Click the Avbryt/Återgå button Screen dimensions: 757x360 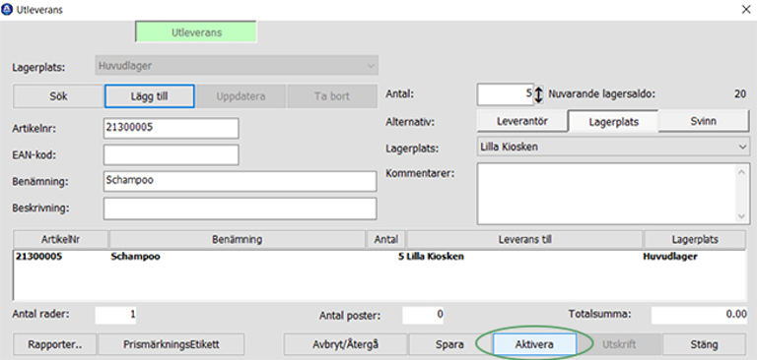click(x=345, y=344)
